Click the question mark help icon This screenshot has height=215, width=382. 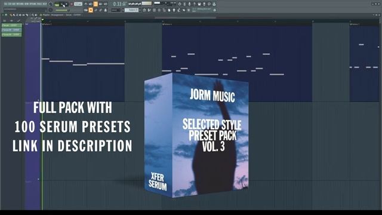(x=194, y=4)
